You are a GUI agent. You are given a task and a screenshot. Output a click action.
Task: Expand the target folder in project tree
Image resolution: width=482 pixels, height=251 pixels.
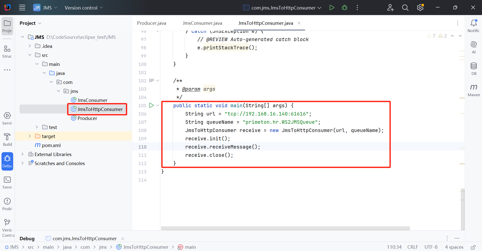pyautogui.click(x=30, y=136)
